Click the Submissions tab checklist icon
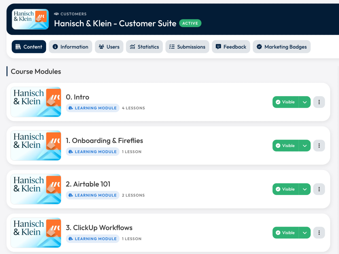 pyautogui.click(x=172, y=47)
